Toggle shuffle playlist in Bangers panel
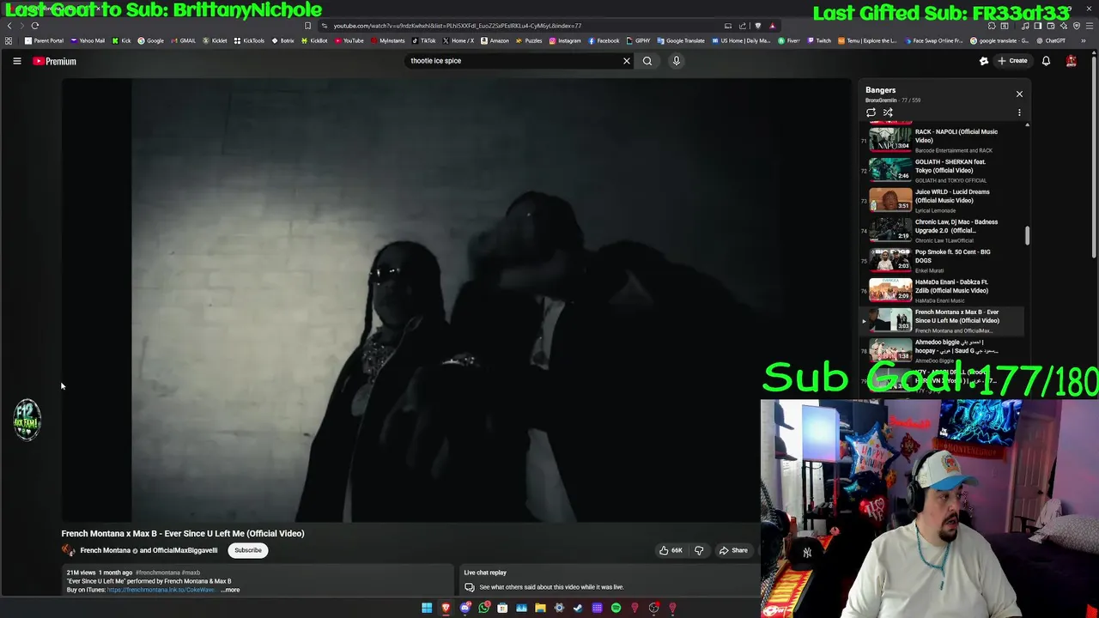Image resolution: width=1099 pixels, height=618 pixels. click(888, 112)
